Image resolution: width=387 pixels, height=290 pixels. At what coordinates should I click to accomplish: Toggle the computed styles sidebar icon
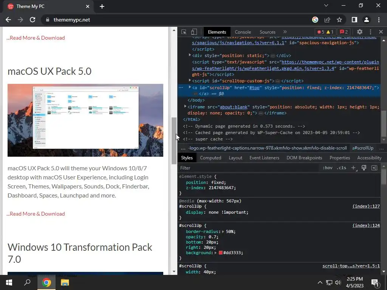(x=375, y=168)
